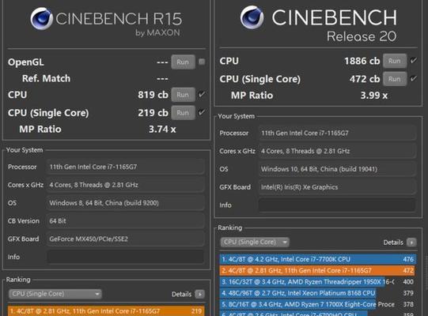Click the OpenGL label in R15
Screen dimensions: 428x316
(26, 62)
